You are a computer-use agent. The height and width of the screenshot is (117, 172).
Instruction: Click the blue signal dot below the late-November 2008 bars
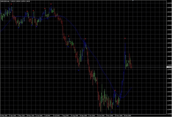(118, 106)
